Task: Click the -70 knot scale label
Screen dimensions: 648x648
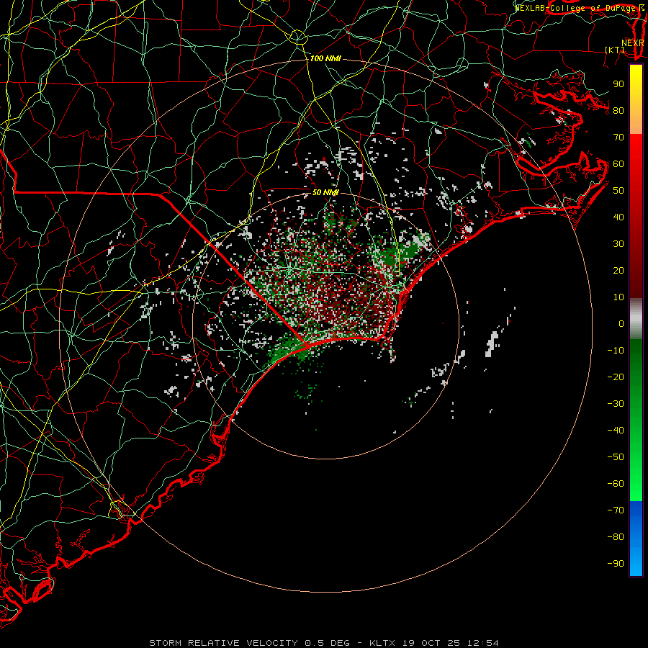Action: tap(616, 510)
